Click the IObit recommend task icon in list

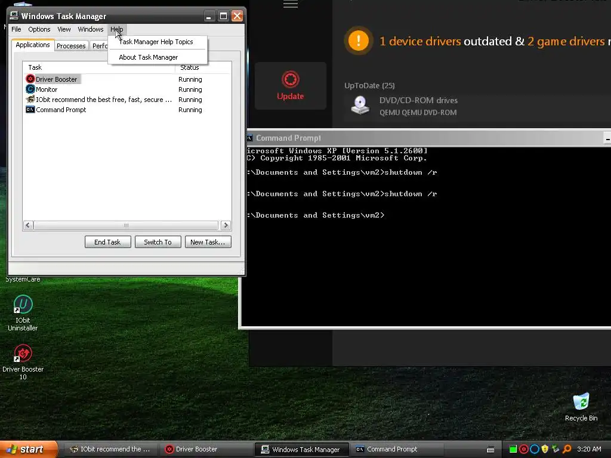(x=30, y=100)
